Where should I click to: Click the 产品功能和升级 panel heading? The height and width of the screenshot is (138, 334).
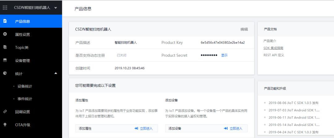coord(275,89)
